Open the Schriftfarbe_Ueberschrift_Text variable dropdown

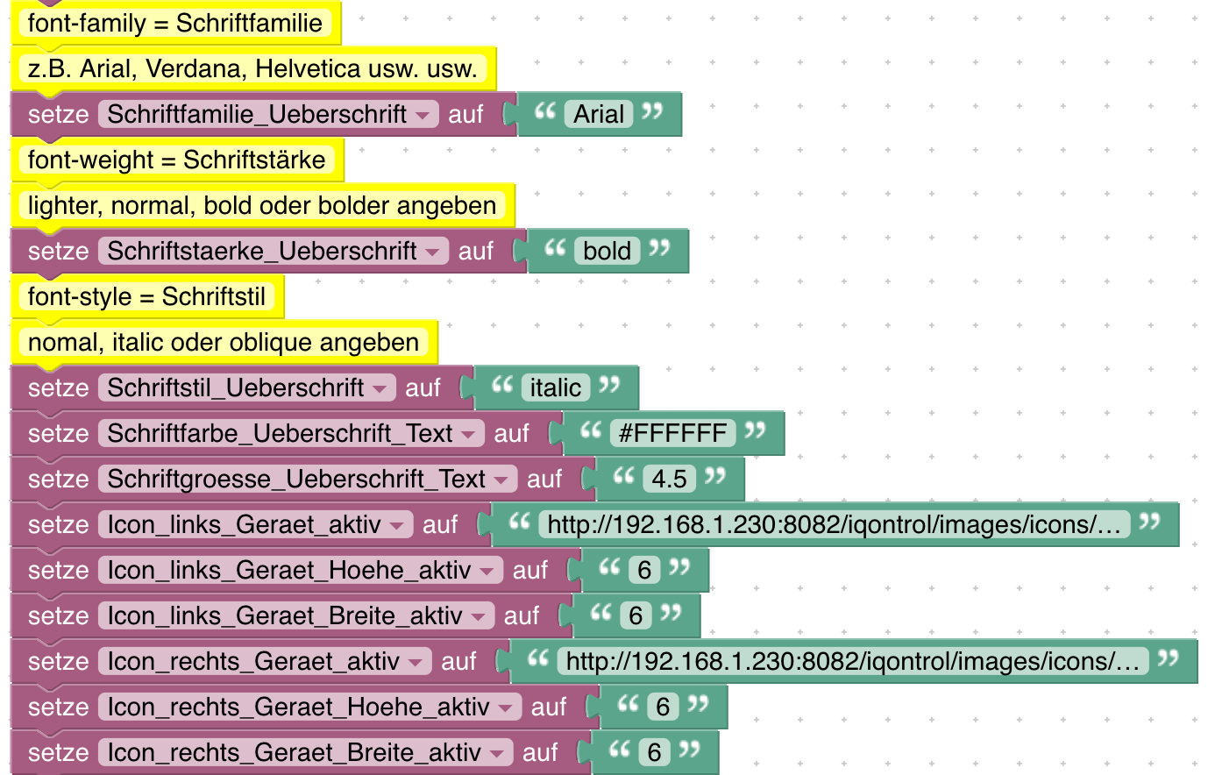coord(291,433)
